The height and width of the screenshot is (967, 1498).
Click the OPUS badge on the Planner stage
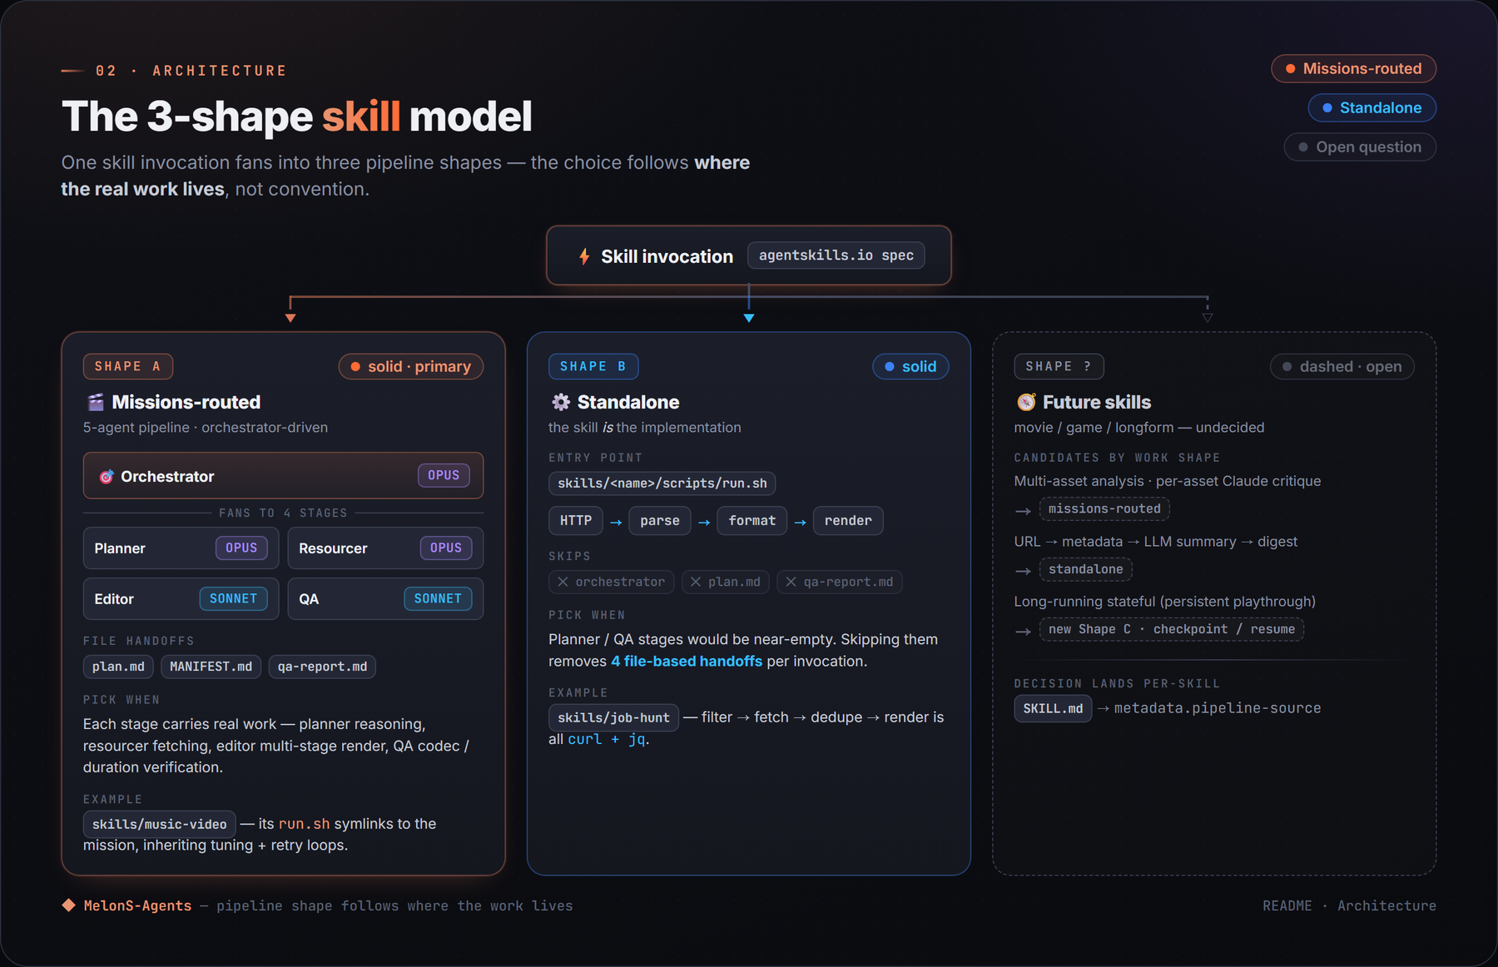tap(241, 548)
